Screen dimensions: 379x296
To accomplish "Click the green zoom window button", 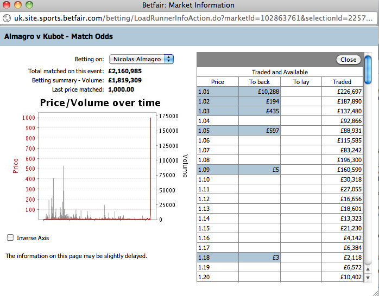I will [29, 5].
